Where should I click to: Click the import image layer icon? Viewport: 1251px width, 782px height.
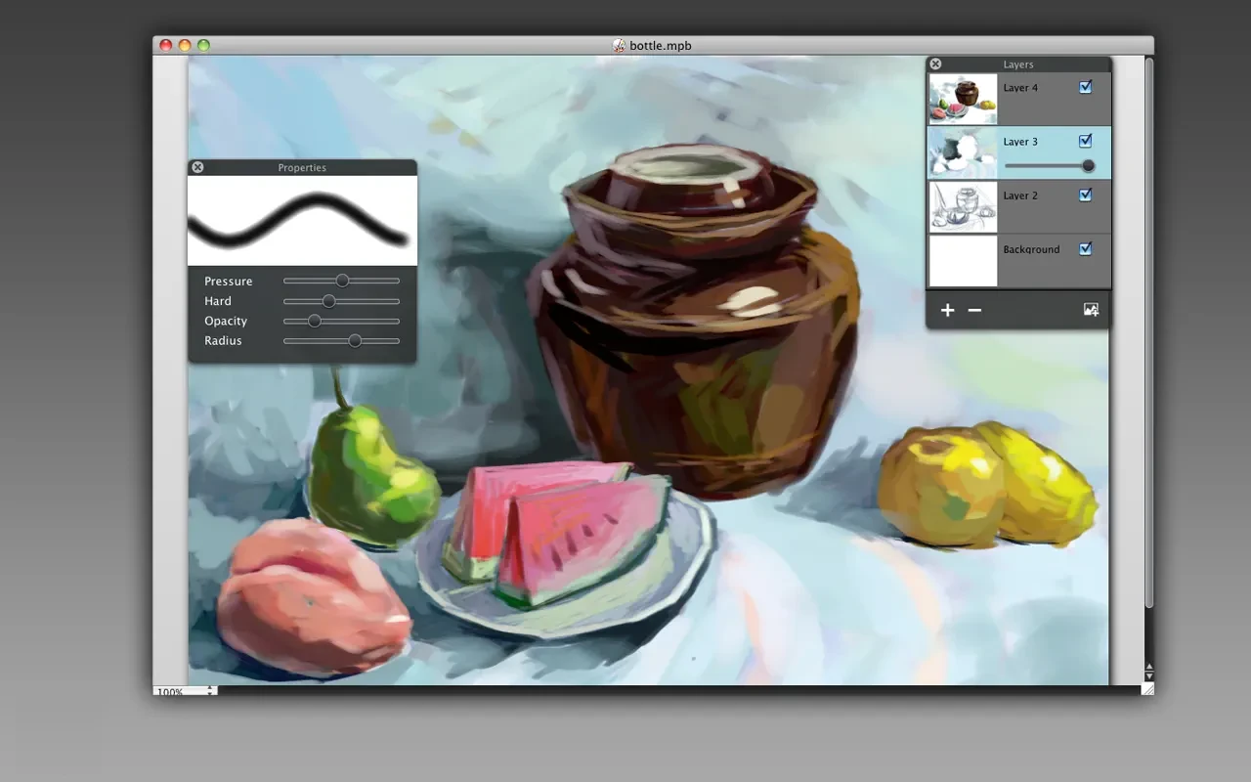pos(1091,310)
